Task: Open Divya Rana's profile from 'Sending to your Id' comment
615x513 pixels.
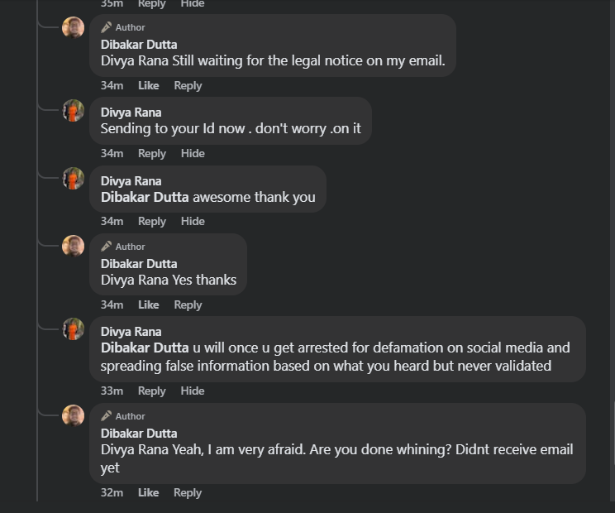Action: [x=131, y=113]
